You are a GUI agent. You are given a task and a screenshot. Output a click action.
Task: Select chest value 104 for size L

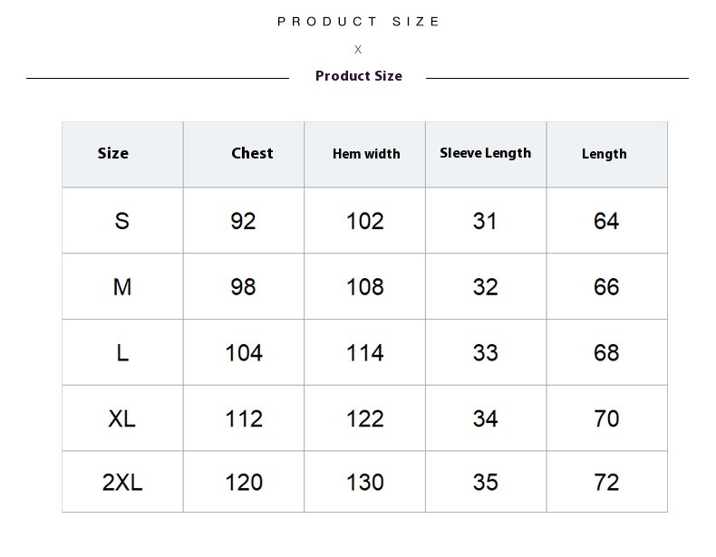[244, 352]
